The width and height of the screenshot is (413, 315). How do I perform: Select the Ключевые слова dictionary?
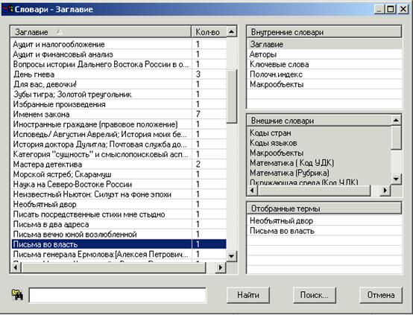[324, 64]
